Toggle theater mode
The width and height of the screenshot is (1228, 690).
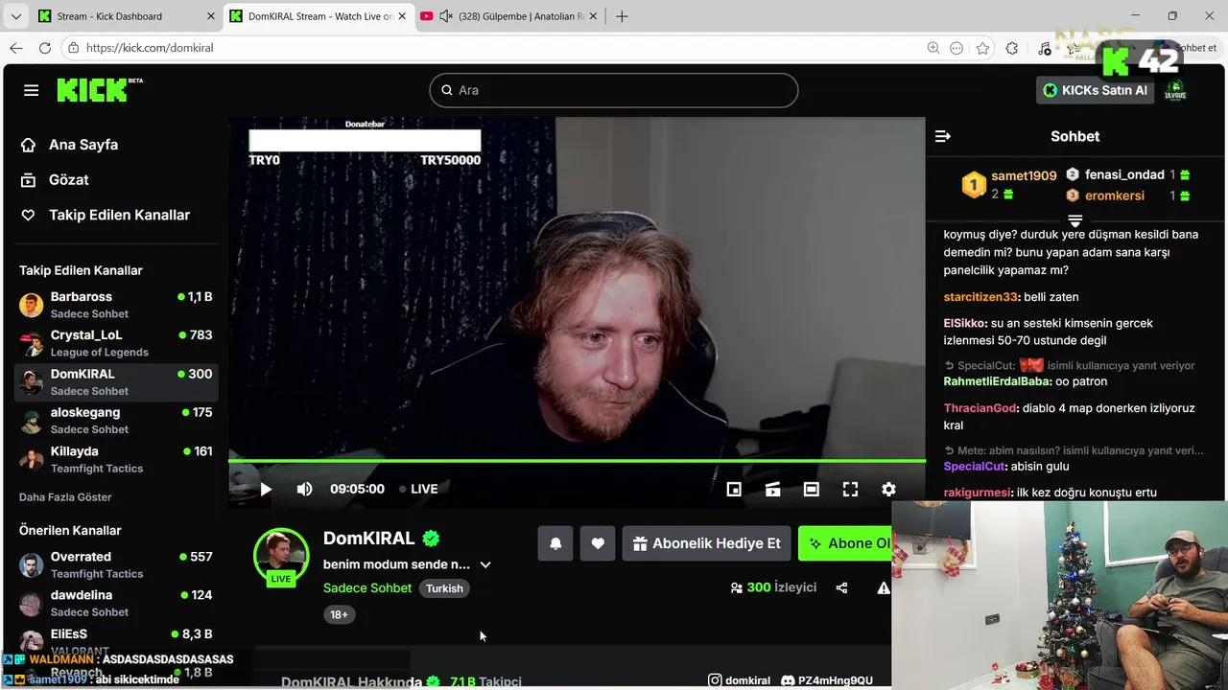coord(811,489)
